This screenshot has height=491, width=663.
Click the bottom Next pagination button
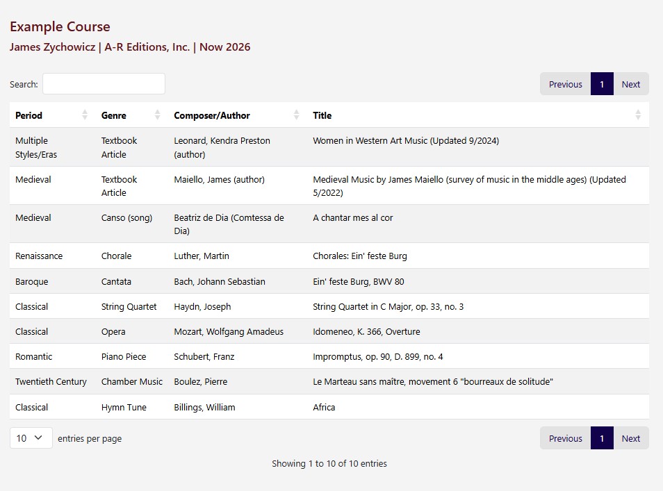click(x=630, y=438)
